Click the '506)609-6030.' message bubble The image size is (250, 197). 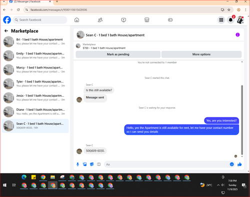click(95, 151)
